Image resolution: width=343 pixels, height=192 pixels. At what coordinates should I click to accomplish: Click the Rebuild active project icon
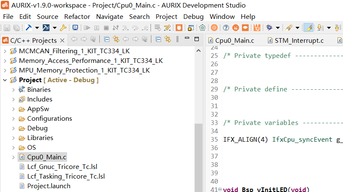tap(46, 28)
